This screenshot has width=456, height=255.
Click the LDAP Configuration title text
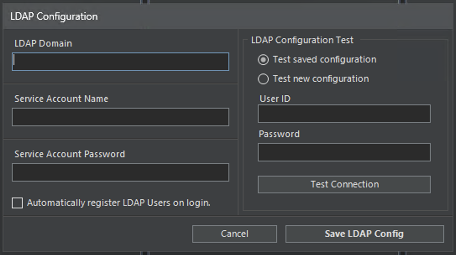(x=54, y=16)
